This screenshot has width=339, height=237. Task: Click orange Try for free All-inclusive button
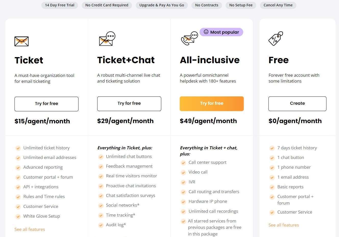212,103
